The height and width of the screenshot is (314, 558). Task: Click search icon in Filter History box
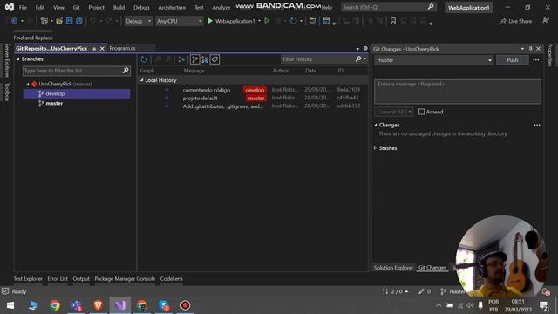pyautogui.click(x=358, y=59)
